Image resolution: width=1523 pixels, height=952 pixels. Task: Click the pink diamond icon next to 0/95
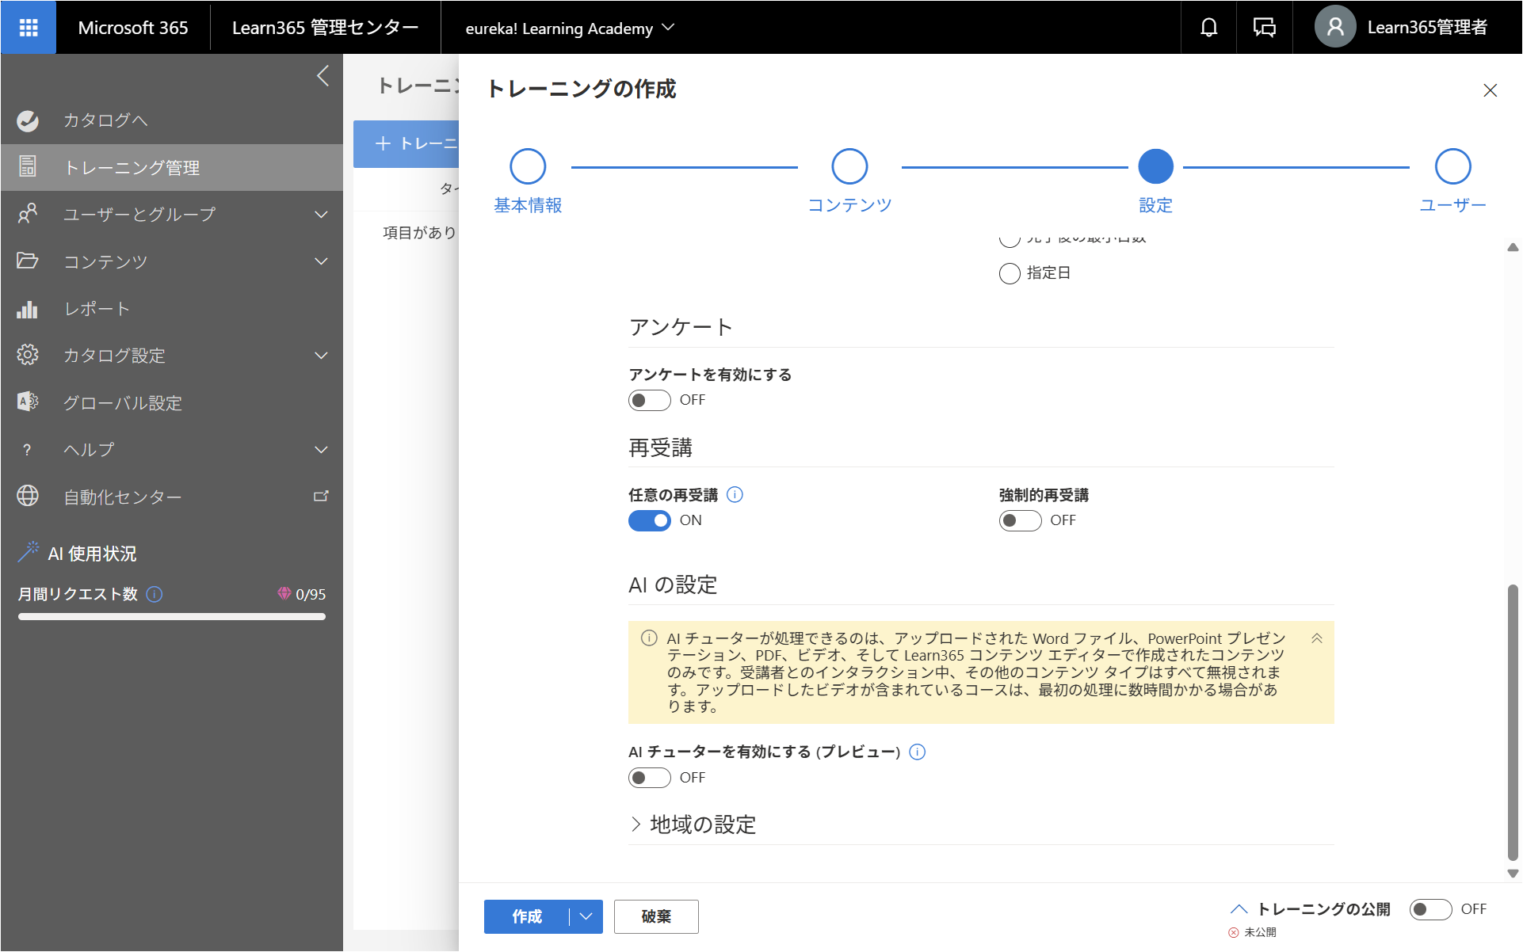(x=284, y=593)
